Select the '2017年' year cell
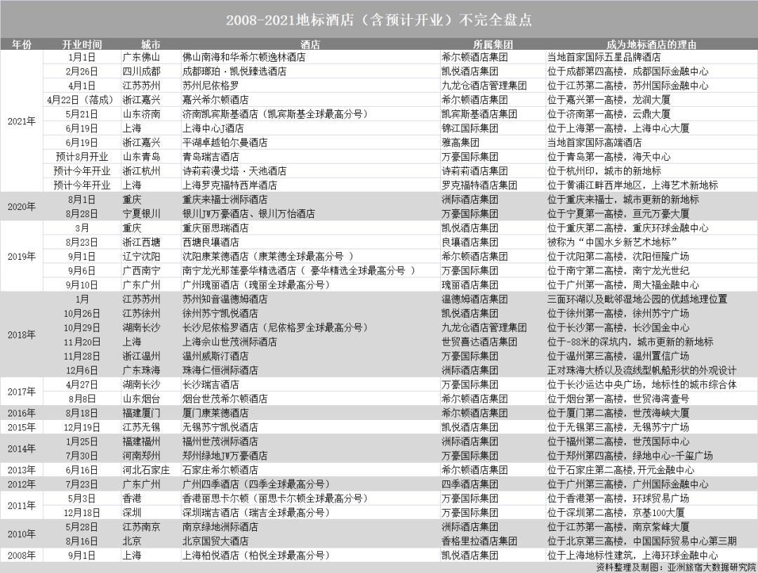 tap(22, 392)
